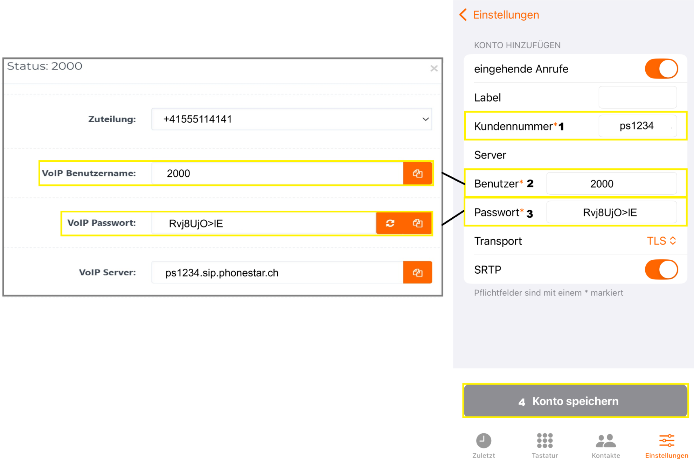
Task: Regenerate the VoIP Passwort
Action: [390, 223]
